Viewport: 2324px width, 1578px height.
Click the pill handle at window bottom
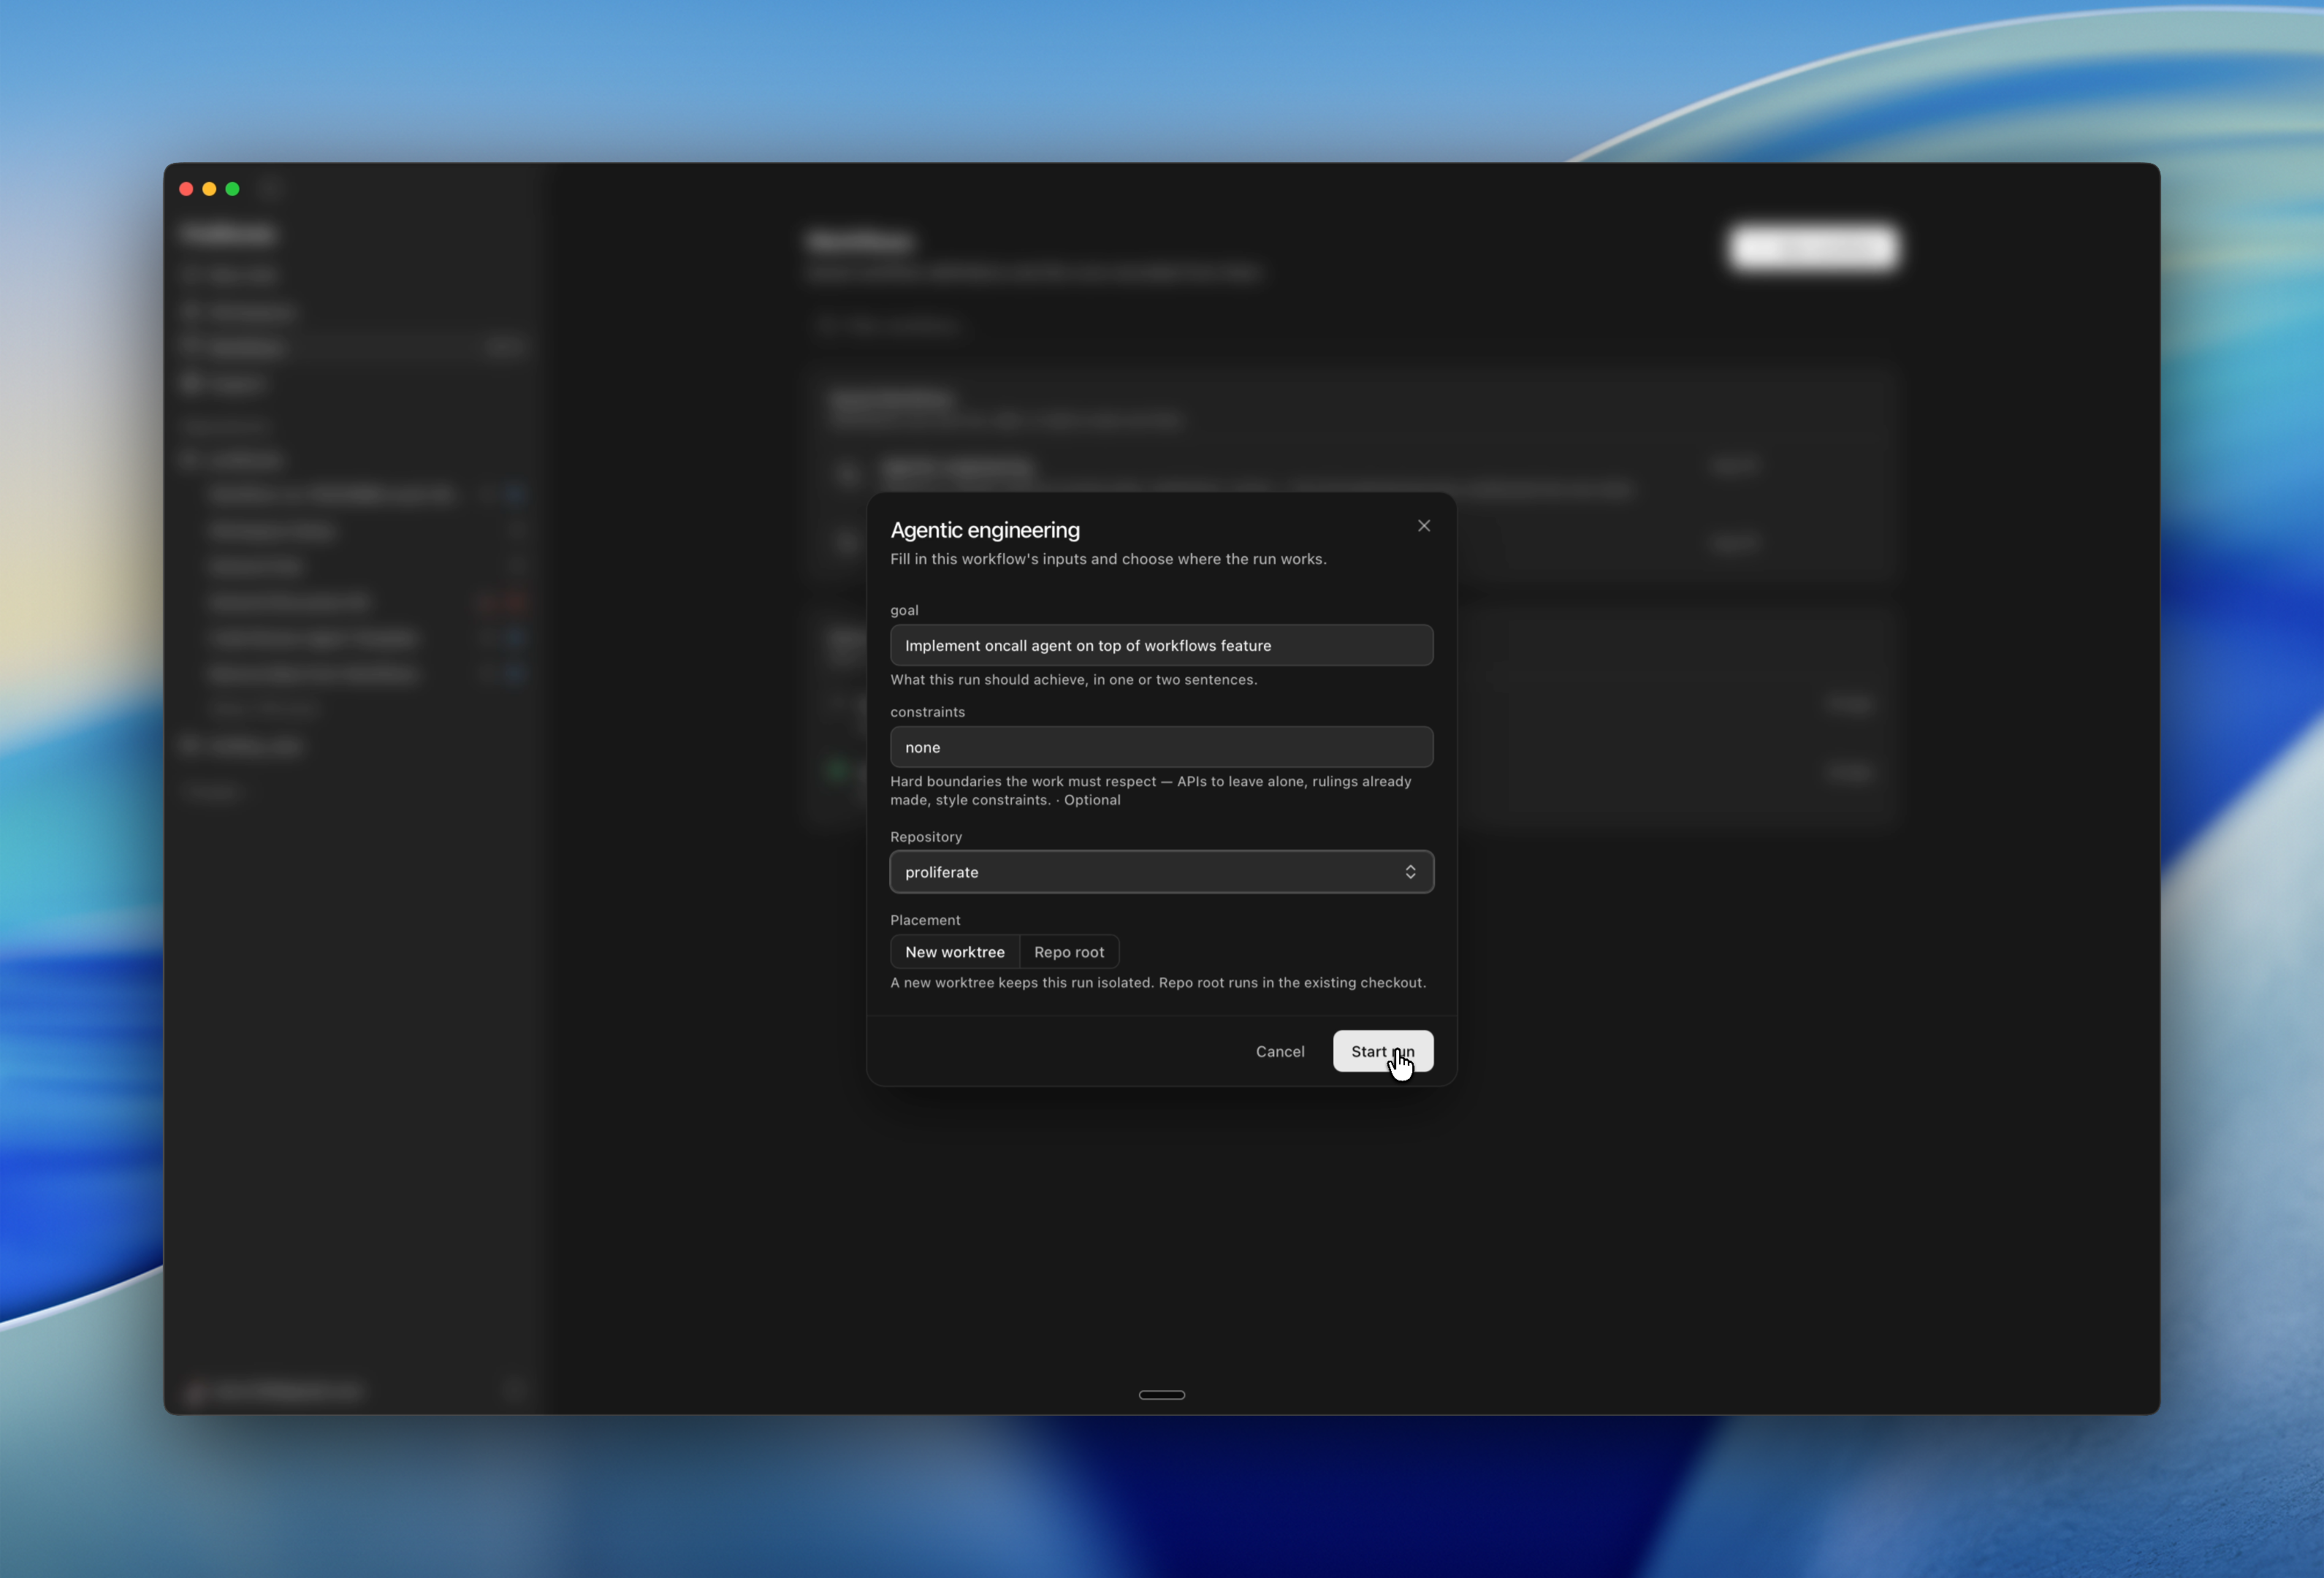point(1162,1395)
